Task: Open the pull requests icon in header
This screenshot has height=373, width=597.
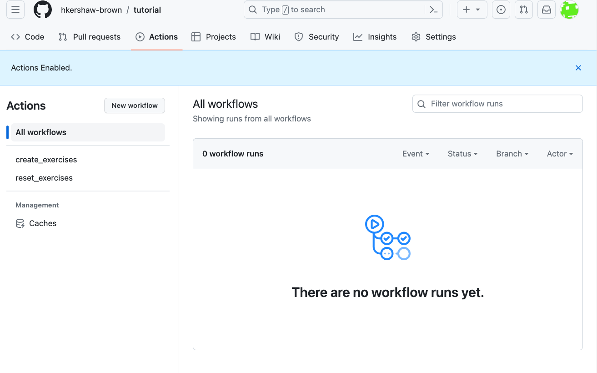Action: click(x=524, y=10)
